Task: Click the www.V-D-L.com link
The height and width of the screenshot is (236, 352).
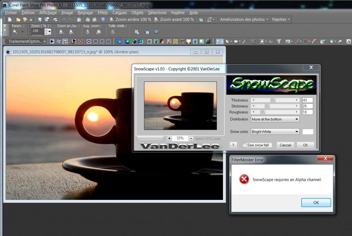Action: (x=208, y=139)
